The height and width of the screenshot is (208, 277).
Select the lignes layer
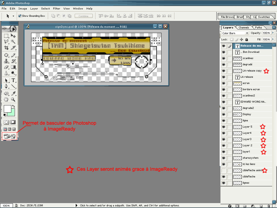click(x=252, y=183)
